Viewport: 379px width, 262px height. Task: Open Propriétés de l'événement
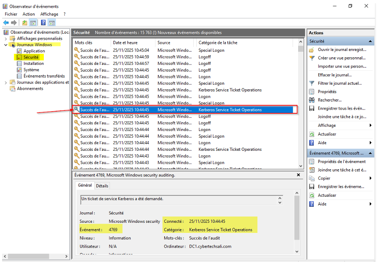[x=342, y=162]
